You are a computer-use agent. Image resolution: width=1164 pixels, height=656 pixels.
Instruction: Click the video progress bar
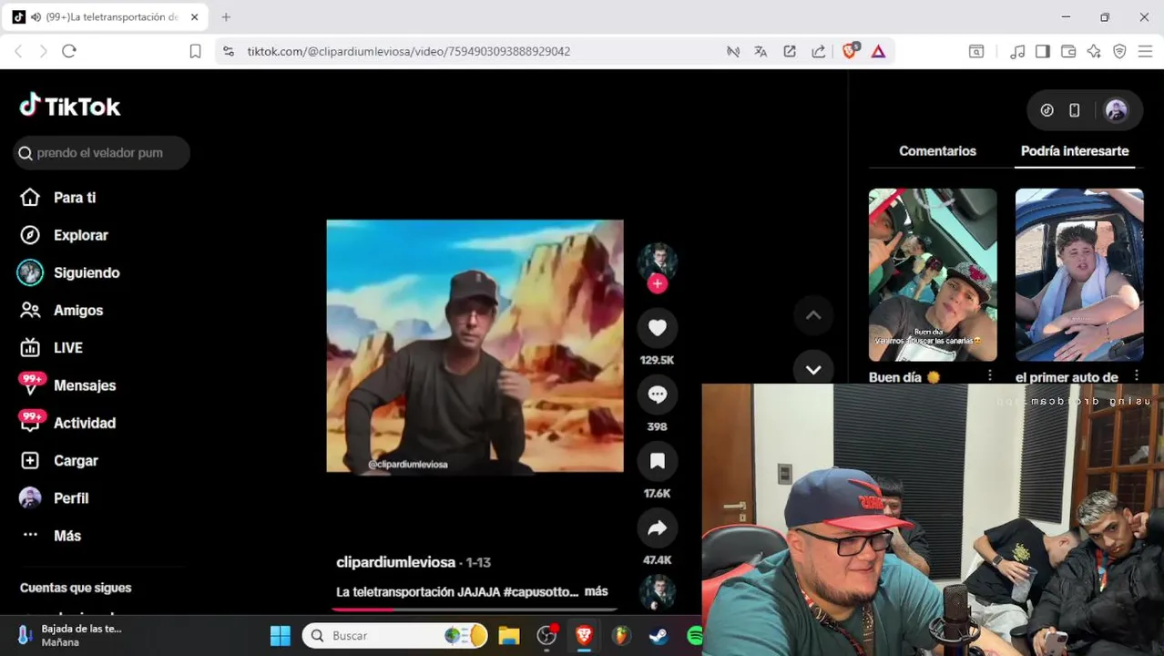(x=475, y=609)
